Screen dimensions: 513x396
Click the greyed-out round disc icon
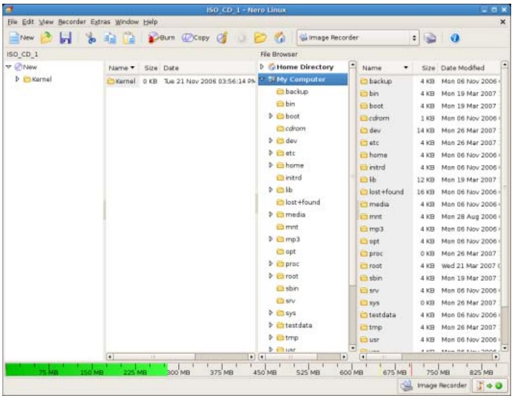pos(241,38)
